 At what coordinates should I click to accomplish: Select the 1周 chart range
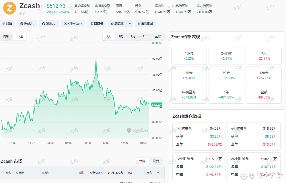tap(121, 36)
